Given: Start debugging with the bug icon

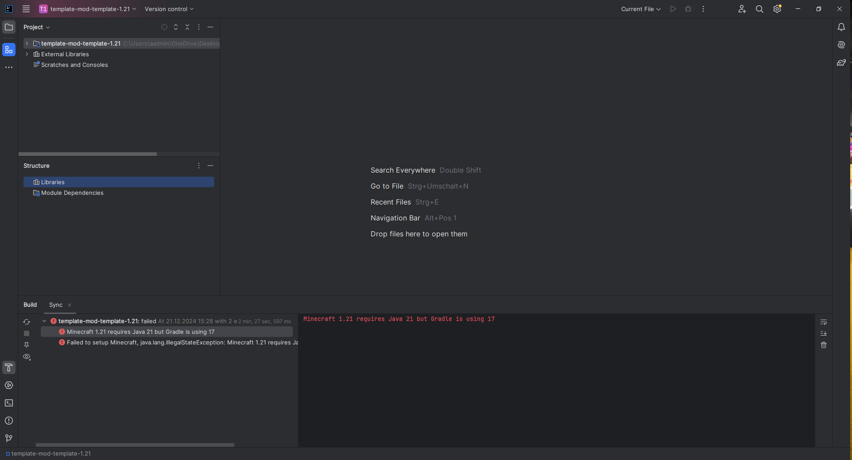Looking at the screenshot, I should 688,9.
